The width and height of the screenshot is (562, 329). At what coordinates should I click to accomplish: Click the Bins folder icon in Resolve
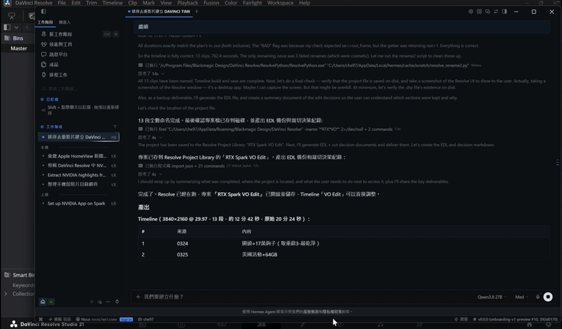pos(7,38)
